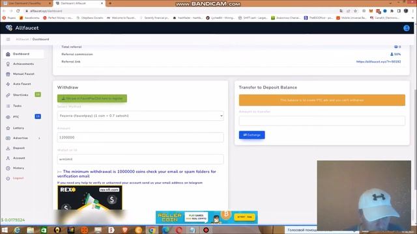Click the Lottery star icon
This screenshot has height=234, width=417.
pyautogui.click(x=8, y=128)
